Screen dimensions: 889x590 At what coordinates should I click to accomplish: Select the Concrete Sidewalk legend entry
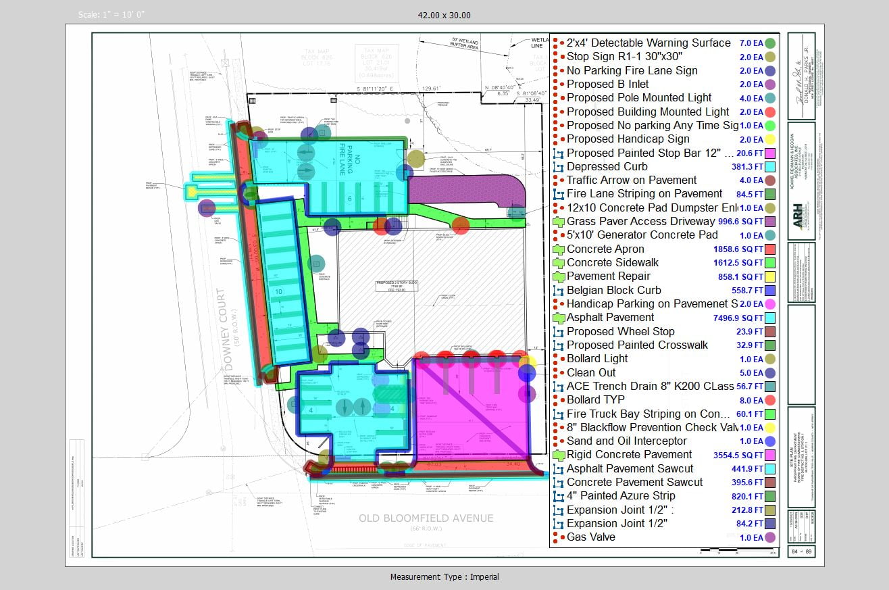pyautogui.click(x=612, y=262)
